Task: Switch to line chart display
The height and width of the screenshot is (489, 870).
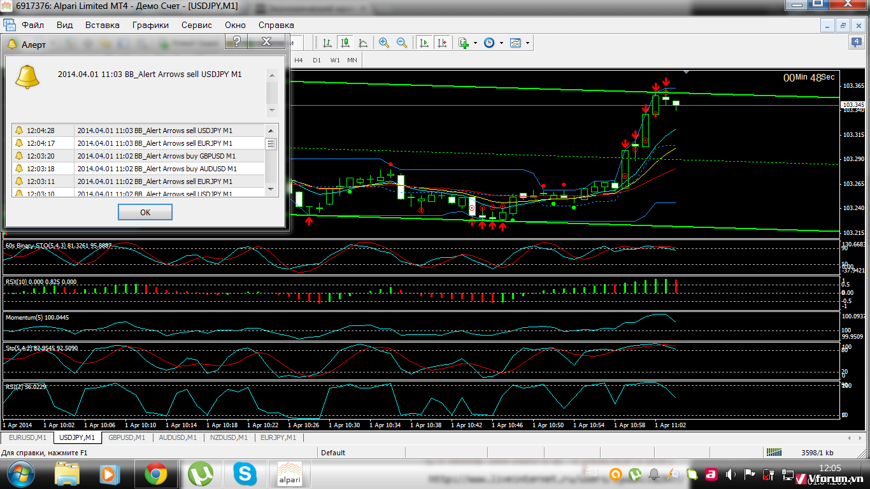Action: [x=363, y=43]
